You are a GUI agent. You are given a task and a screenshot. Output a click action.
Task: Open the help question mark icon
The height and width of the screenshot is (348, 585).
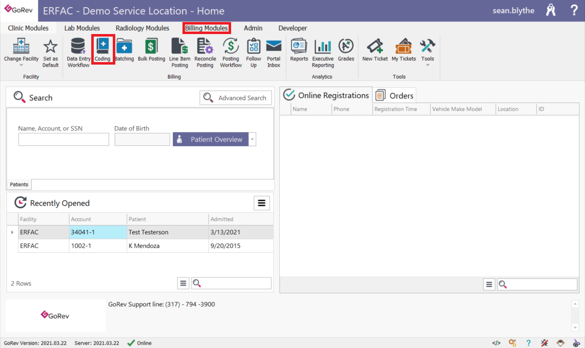click(x=574, y=10)
